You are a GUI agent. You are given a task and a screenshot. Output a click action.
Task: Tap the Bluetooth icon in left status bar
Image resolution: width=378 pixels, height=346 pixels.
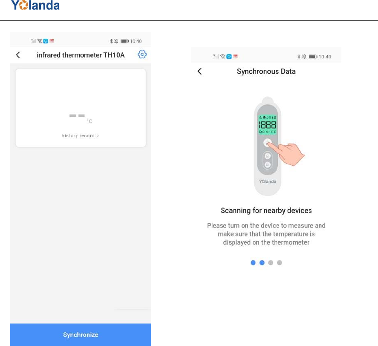[111, 41]
